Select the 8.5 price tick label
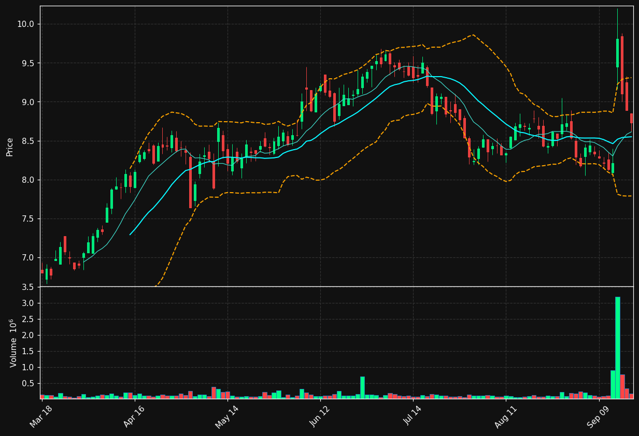Screen dimensions: 639x436 point(27,141)
